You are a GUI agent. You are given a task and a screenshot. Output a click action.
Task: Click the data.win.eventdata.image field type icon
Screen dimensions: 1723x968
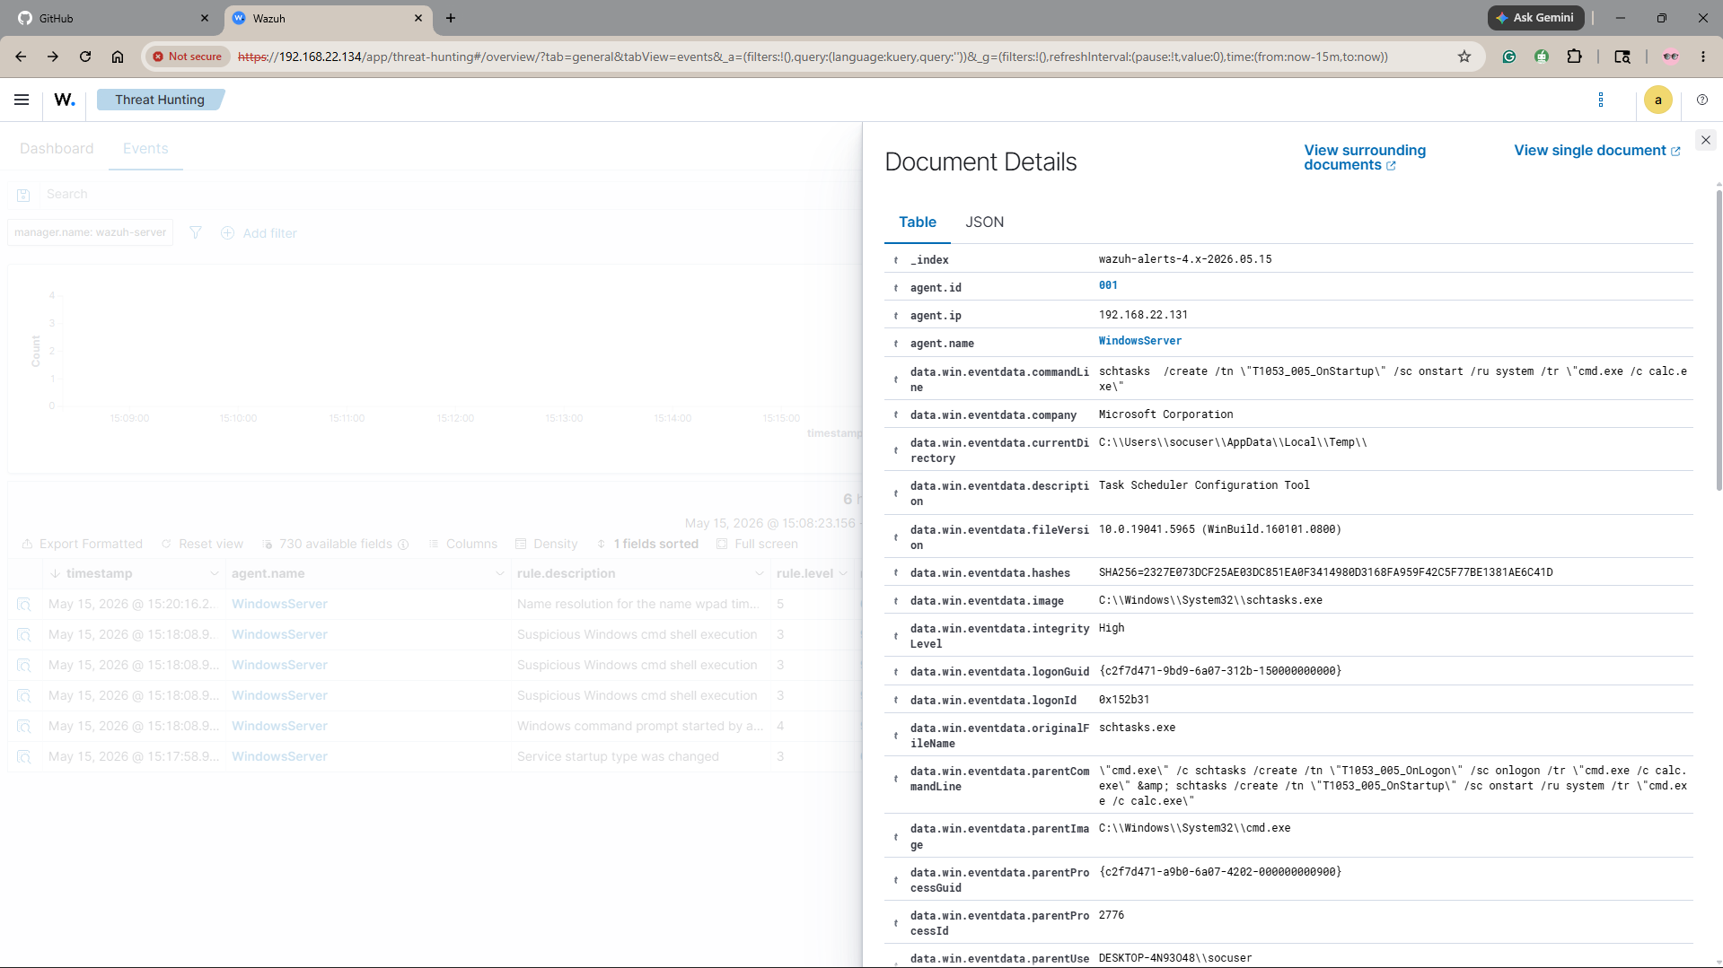[x=895, y=601]
